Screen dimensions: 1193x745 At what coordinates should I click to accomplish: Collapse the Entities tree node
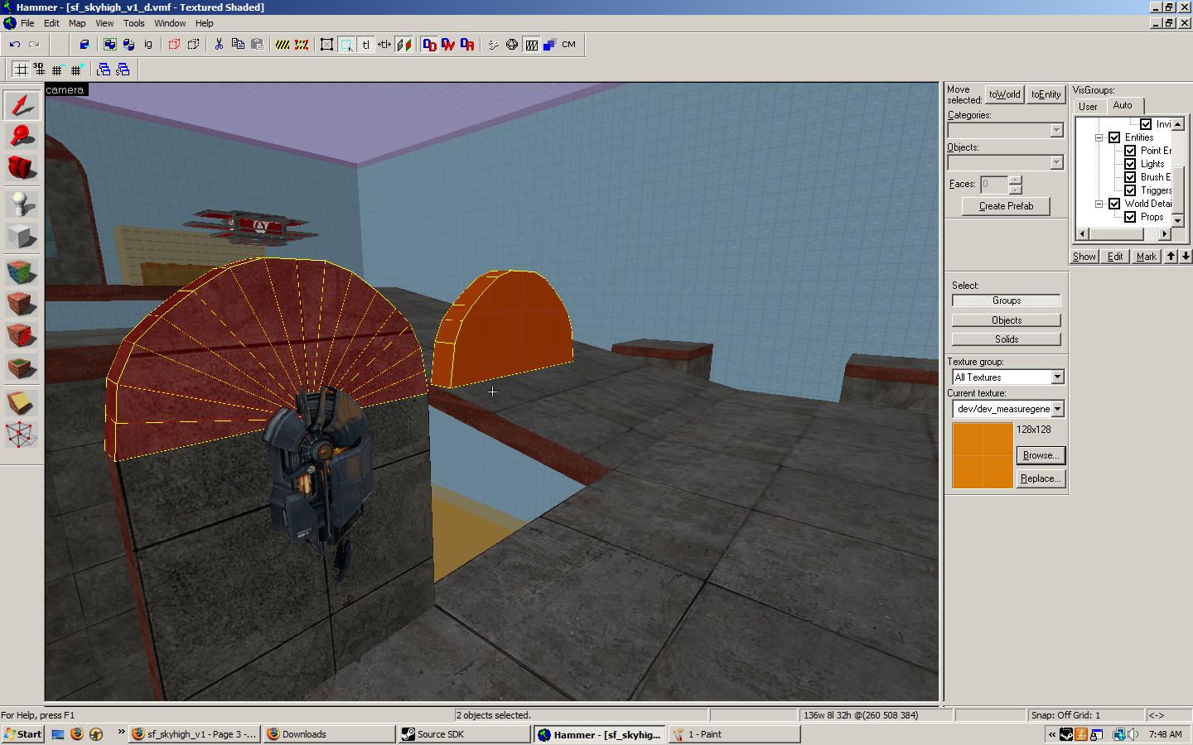pyautogui.click(x=1099, y=137)
